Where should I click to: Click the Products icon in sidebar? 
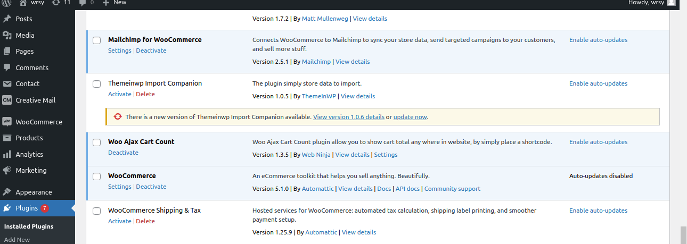click(7, 138)
